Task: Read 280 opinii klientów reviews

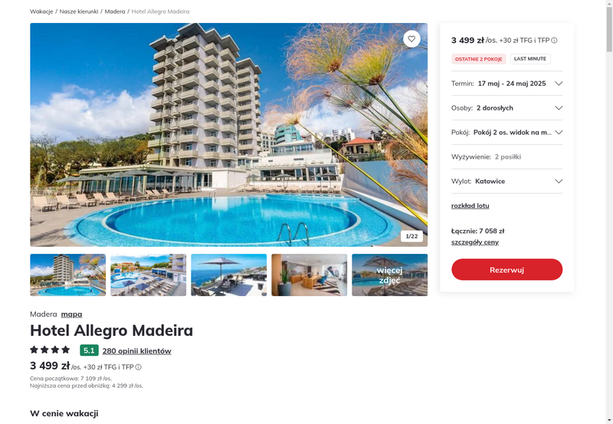Action: pos(137,351)
